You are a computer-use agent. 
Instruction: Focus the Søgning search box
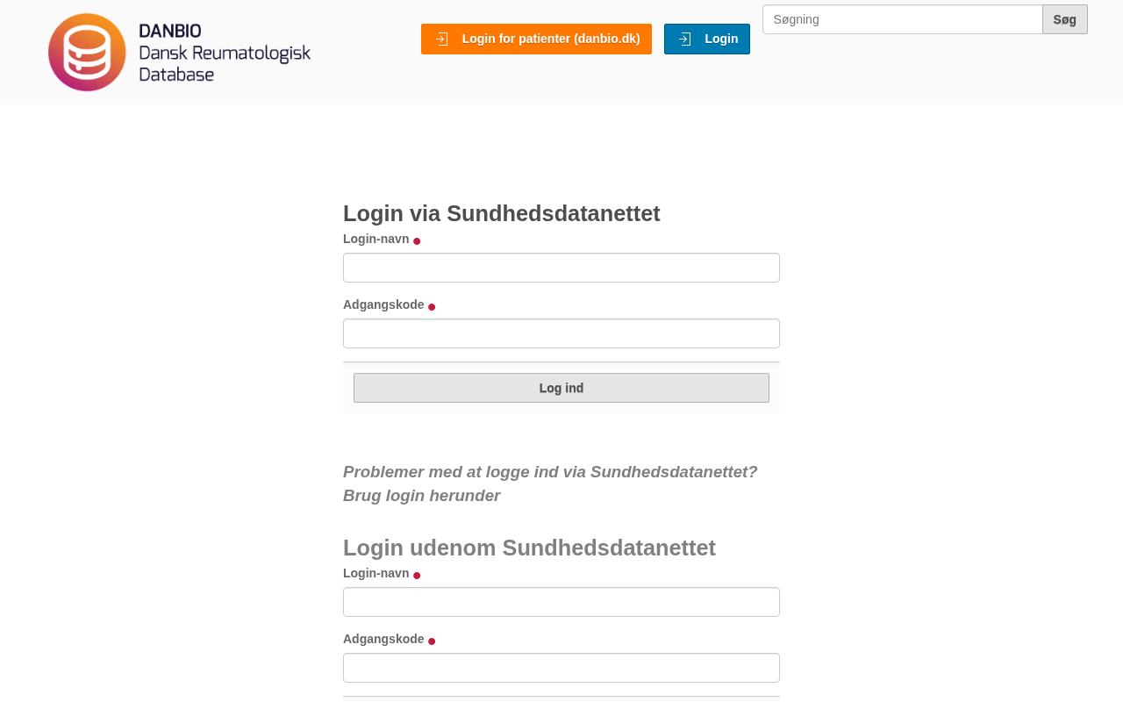(902, 19)
